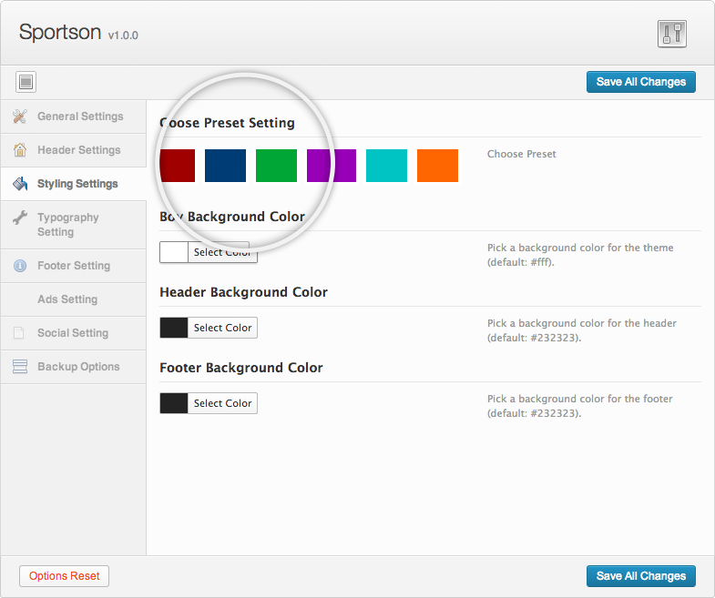
Task: Click the Backup Options drive icon
Action: [20, 367]
